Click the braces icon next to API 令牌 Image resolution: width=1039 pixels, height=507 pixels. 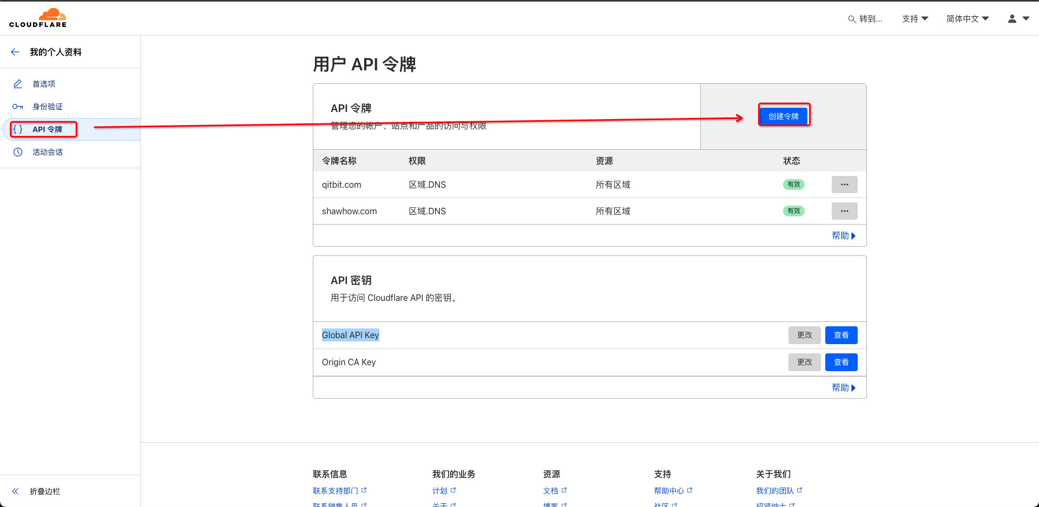(18, 129)
